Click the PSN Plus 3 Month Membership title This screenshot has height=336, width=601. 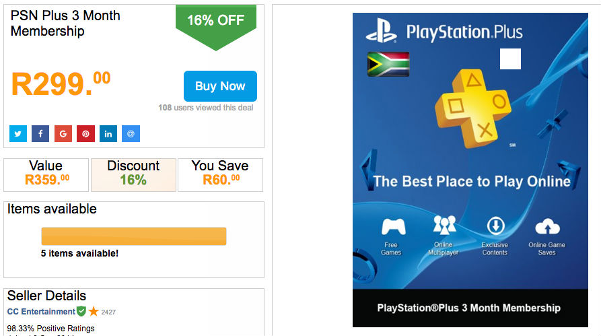tap(65, 23)
